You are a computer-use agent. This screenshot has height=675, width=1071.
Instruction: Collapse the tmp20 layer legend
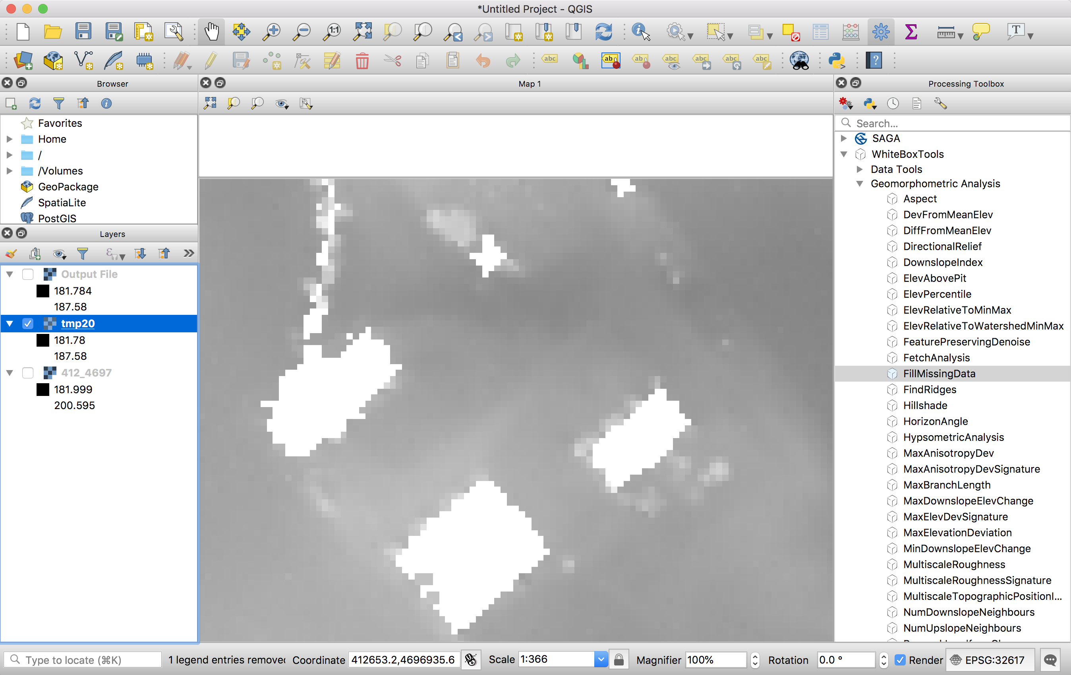point(10,324)
